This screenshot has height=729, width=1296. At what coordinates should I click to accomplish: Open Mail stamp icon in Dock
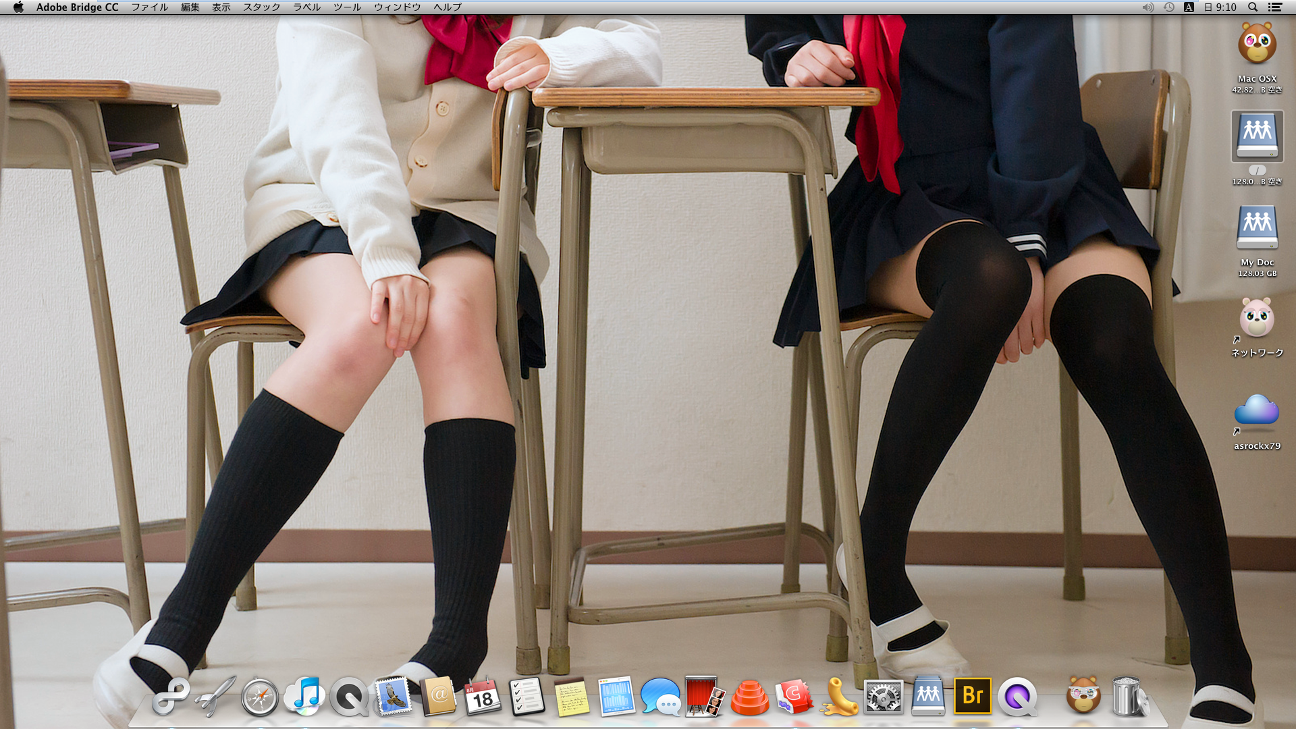394,696
